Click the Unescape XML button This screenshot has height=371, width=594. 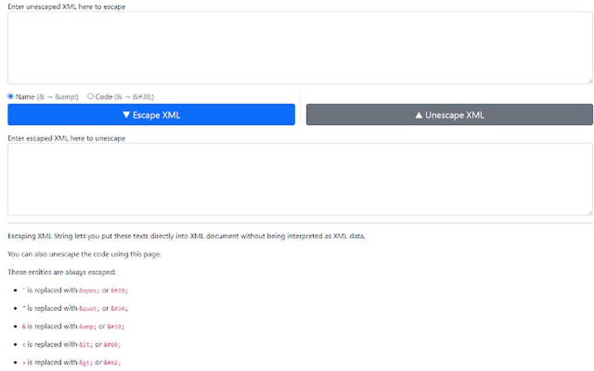click(x=448, y=115)
